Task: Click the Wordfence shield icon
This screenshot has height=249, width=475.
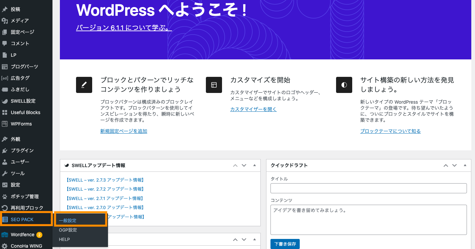Action: (x=5, y=235)
